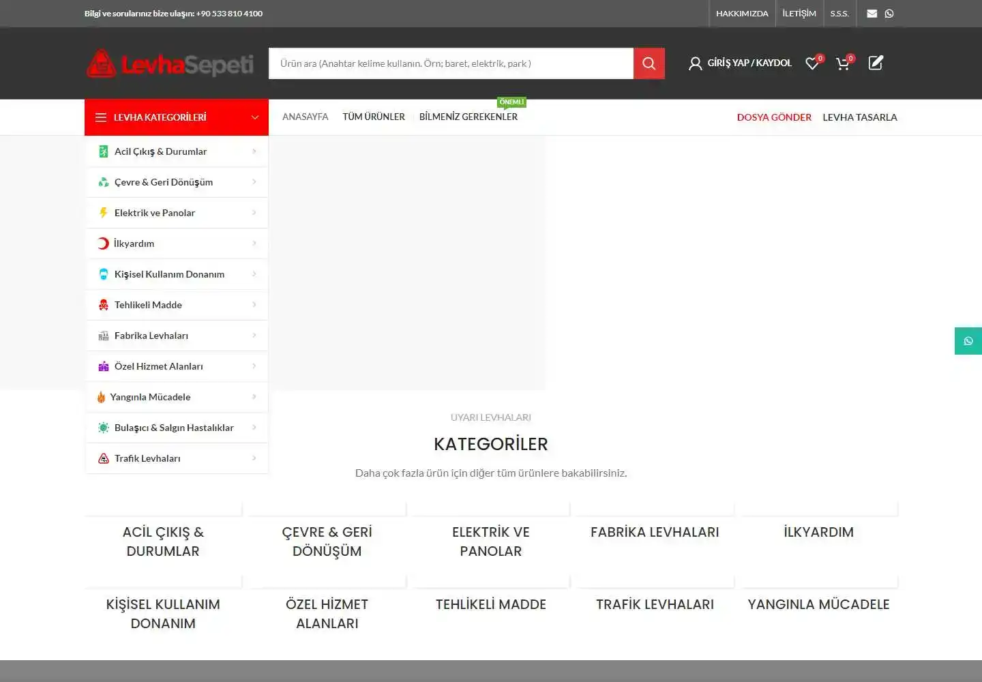982x682 pixels.
Task: Click the Kişisel Kullanım Donanım mask icon
Action: click(104, 274)
